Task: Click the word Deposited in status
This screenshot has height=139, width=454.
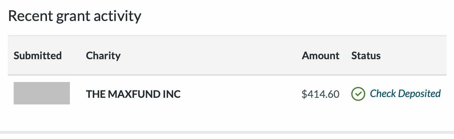Action: pyautogui.click(x=418, y=94)
